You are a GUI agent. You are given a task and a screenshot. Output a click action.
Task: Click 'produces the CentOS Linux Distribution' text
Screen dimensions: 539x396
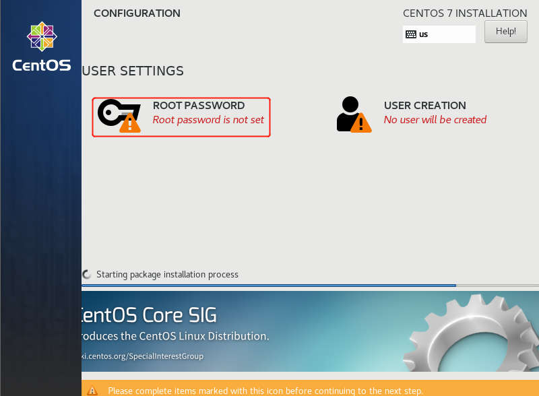point(175,336)
